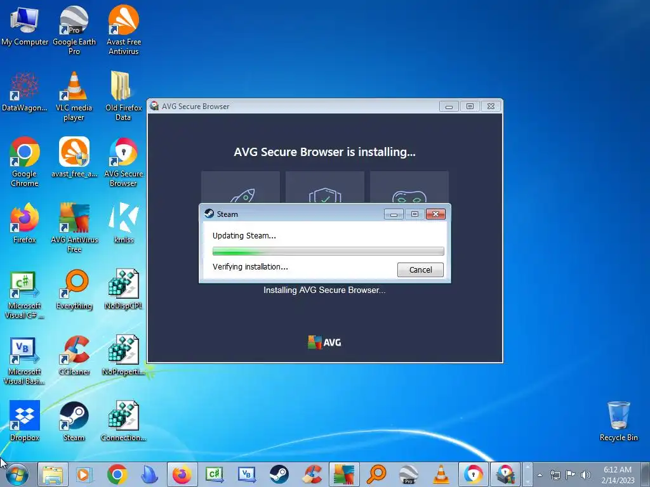Select the NoProperti... registry file icon
The image size is (650, 487).
pyautogui.click(x=124, y=355)
